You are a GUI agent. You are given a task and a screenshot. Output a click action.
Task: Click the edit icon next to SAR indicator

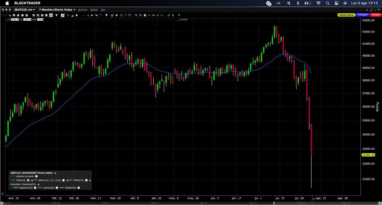click(67, 180)
